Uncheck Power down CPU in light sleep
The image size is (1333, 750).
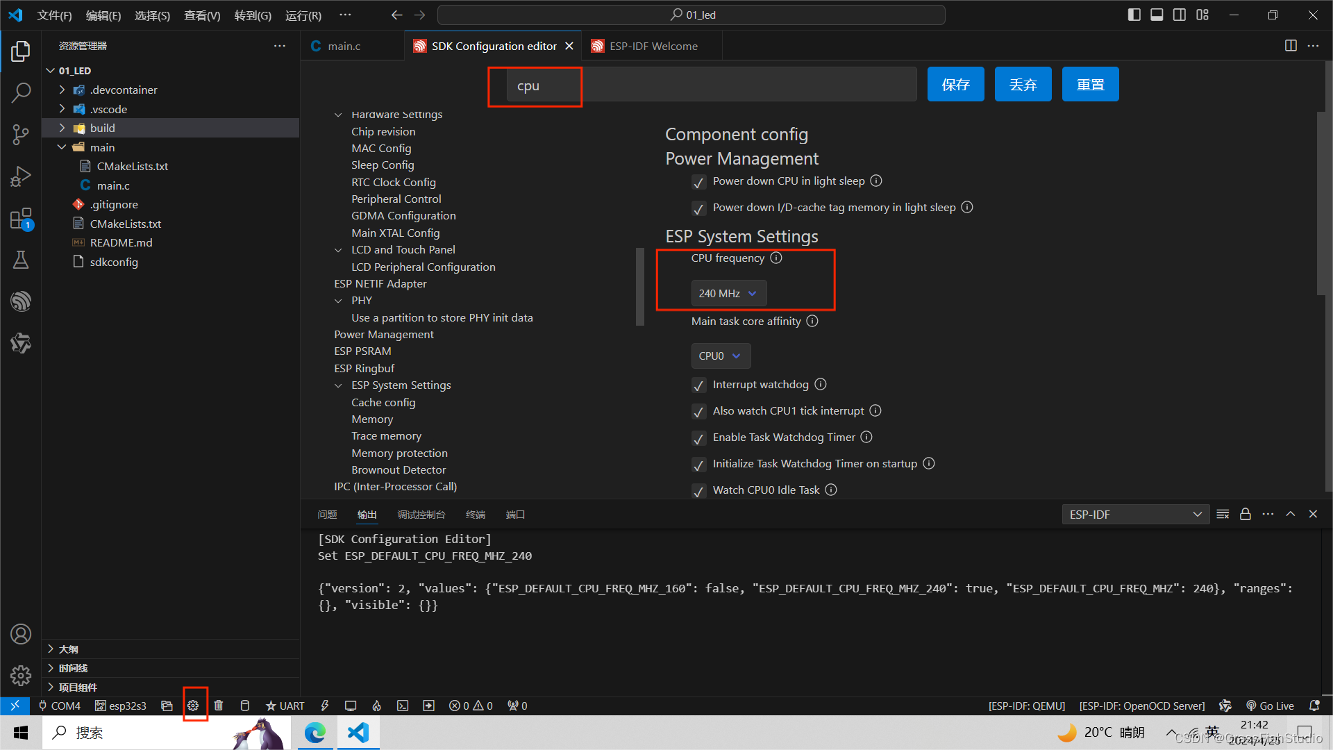tap(698, 182)
